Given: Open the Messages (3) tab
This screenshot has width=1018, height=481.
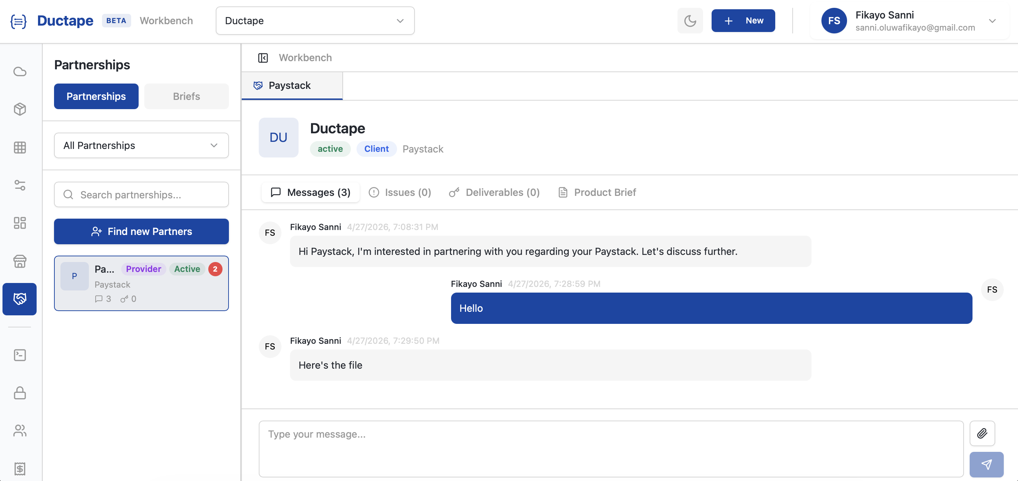Looking at the screenshot, I should point(311,192).
